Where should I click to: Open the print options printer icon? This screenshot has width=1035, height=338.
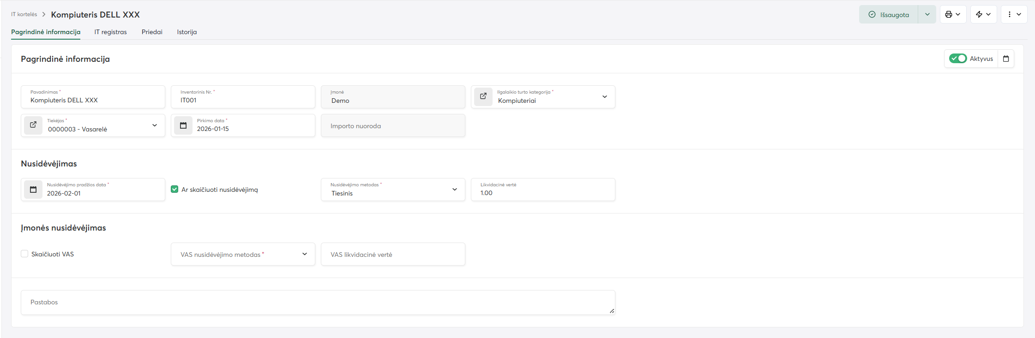click(949, 14)
